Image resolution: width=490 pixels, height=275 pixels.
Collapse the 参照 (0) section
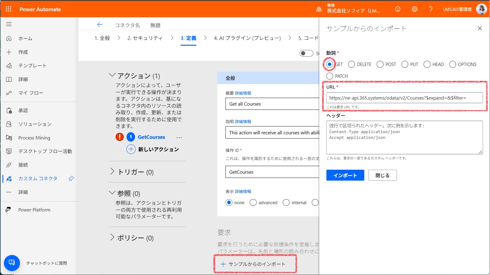point(112,193)
